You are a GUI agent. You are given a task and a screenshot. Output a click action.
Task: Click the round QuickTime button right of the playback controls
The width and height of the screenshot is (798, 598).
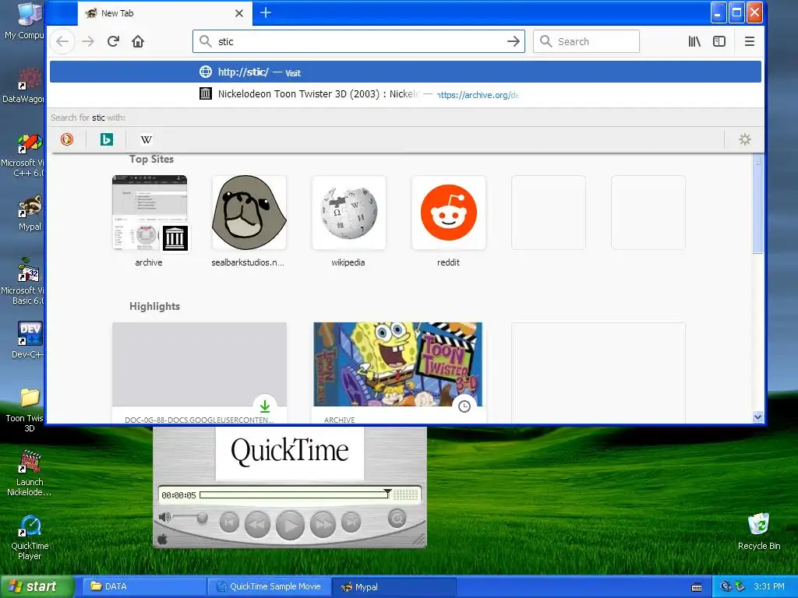click(397, 518)
